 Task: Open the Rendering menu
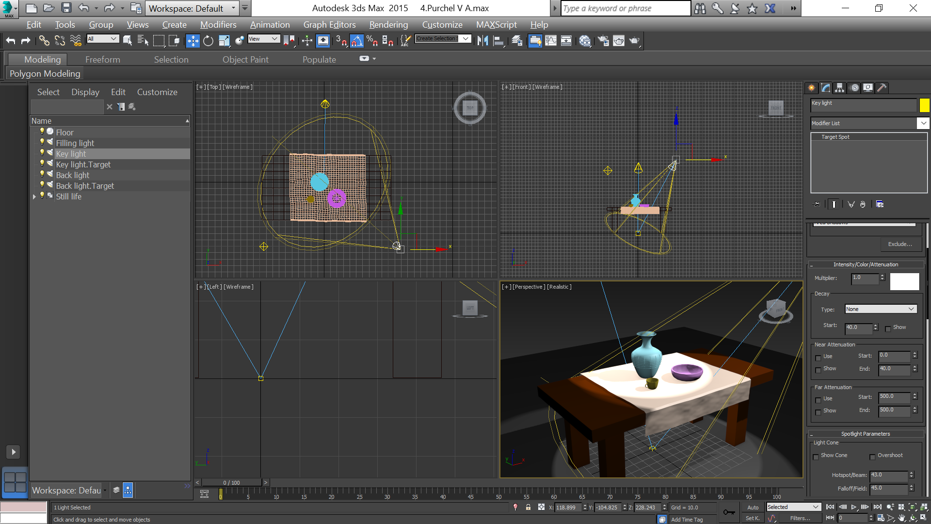coord(388,25)
